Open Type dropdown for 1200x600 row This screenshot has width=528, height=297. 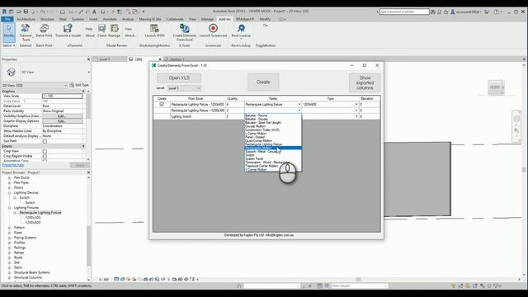coord(356,105)
